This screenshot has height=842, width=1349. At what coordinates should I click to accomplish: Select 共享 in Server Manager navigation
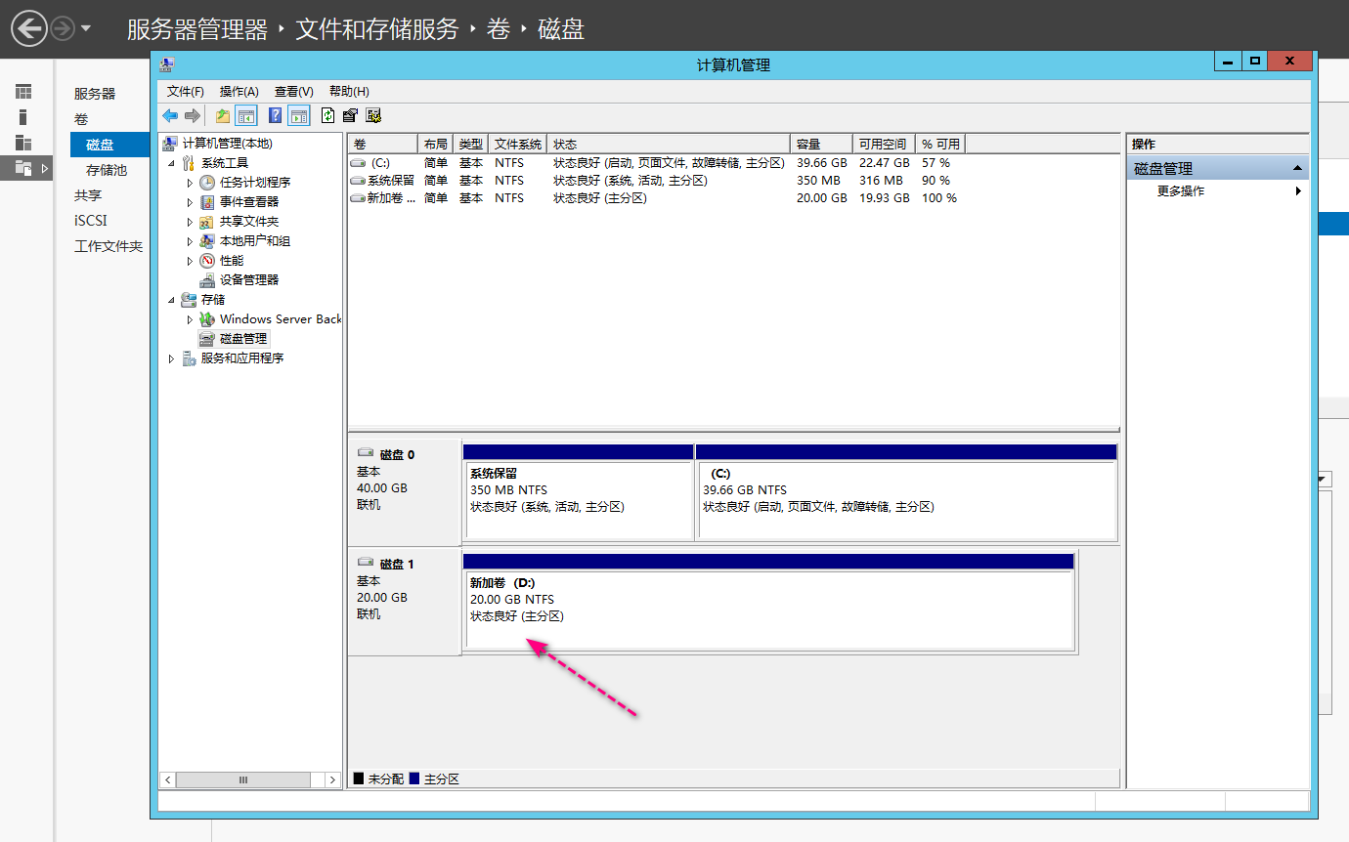pos(88,195)
